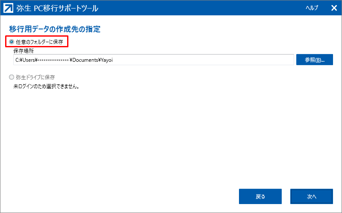
Task: Select the 任意のフォルダーに保存 radio button
Action: 12,42
